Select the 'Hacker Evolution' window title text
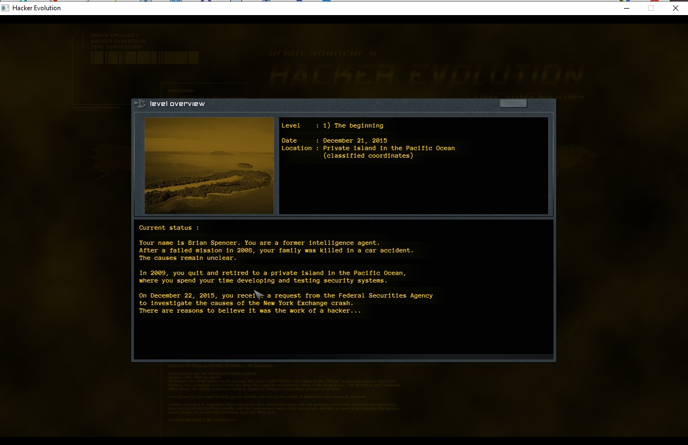This screenshot has height=445, width=688. pos(37,8)
